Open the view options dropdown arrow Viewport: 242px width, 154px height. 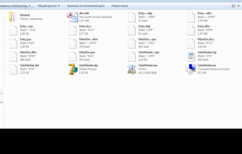pos(239,6)
